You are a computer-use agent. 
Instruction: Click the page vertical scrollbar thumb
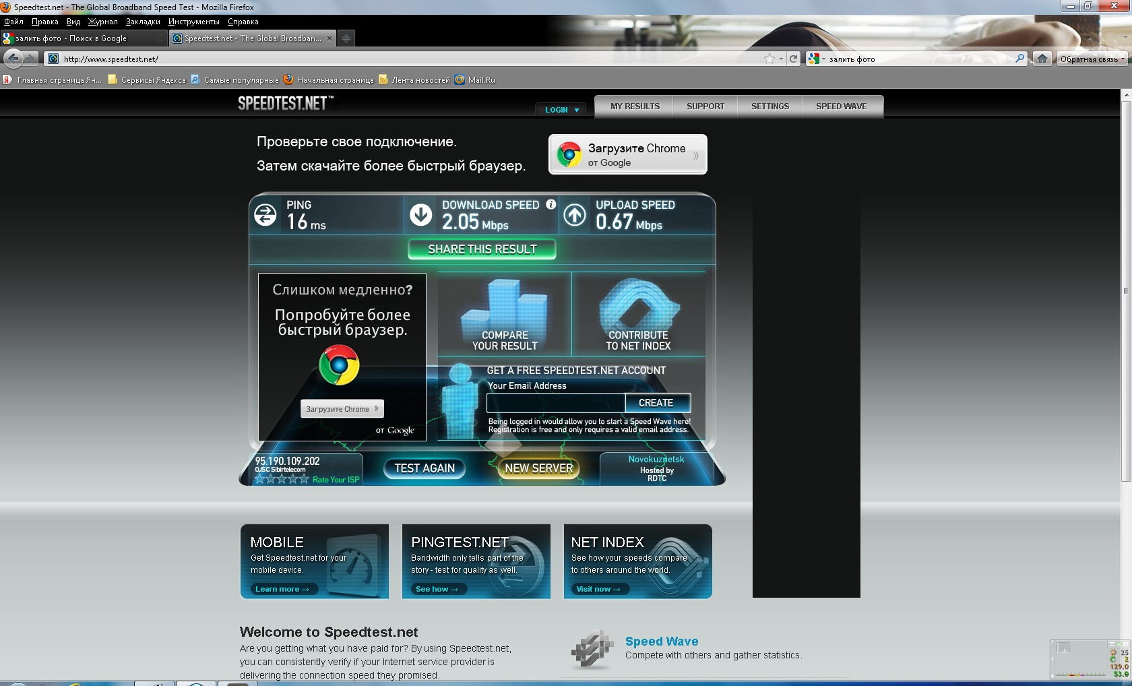click(1125, 291)
